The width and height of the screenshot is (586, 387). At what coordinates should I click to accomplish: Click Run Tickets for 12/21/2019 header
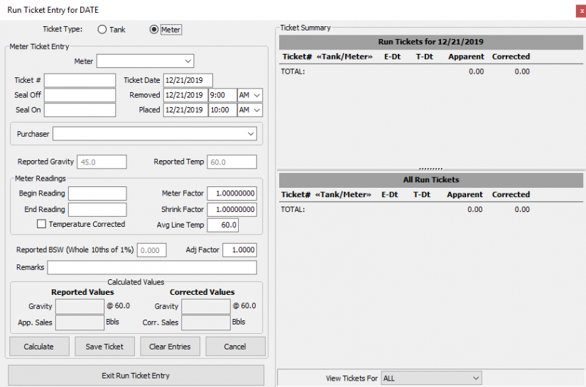pos(431,42)
